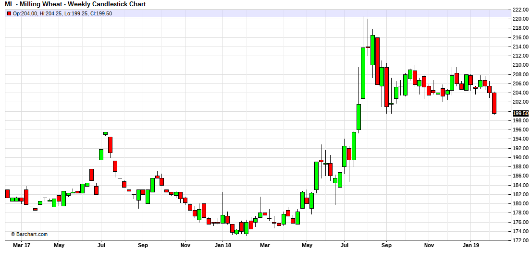
Task: Open the © Barchart.com copyright link
Action: point(29,234)
